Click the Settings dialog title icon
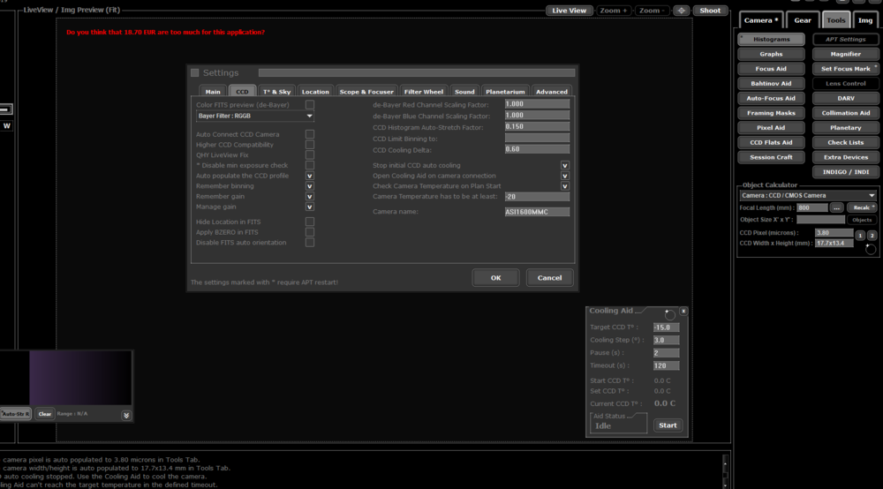 click(195, 72)
